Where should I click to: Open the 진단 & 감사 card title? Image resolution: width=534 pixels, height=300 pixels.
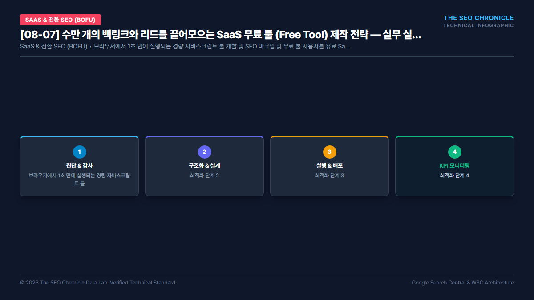point(80,165)
